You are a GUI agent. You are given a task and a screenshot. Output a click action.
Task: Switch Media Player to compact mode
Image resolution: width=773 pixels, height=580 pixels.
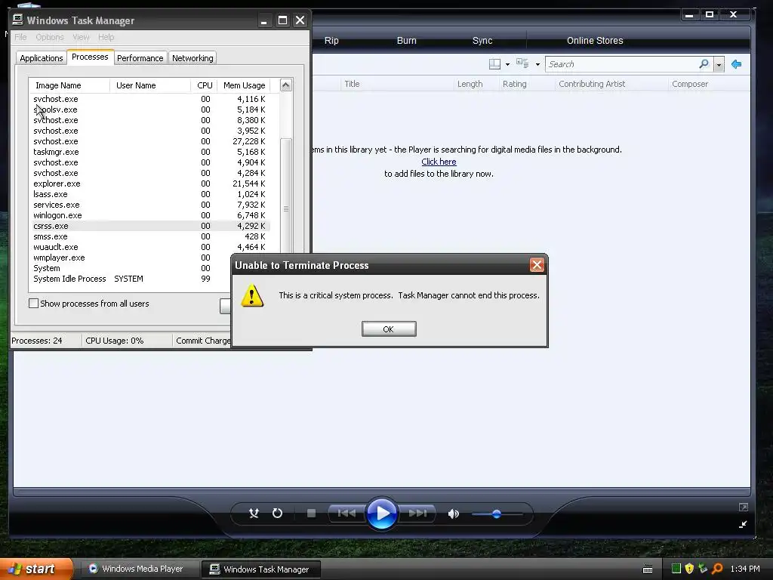pyautogui.click(x=743, y=524)
